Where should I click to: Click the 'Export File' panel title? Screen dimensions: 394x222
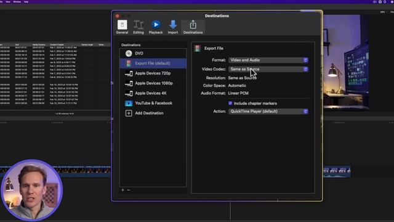(x=214, y=48)
